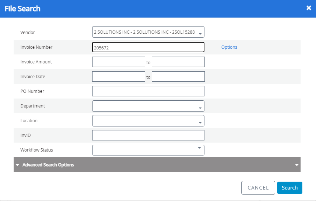Close the File Search dialog
Viewport: 316px width, 201px height.
308,8
